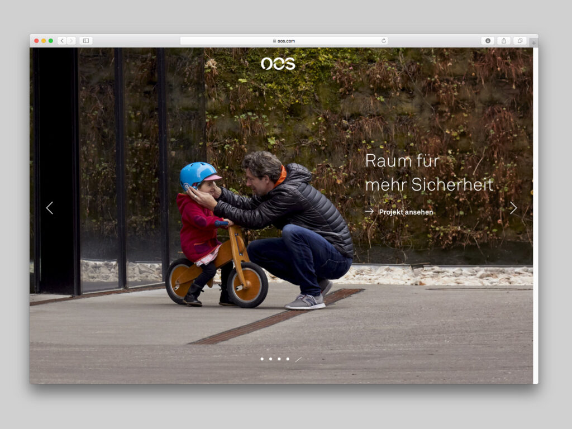Viewport: 572px width, 429px height.
Task: Select the fourth slide indicator dot
Action: [288, 359]
